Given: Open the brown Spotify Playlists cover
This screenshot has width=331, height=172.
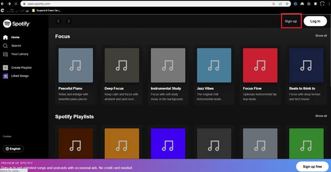Looking at the screenshot, I should 75,144.
